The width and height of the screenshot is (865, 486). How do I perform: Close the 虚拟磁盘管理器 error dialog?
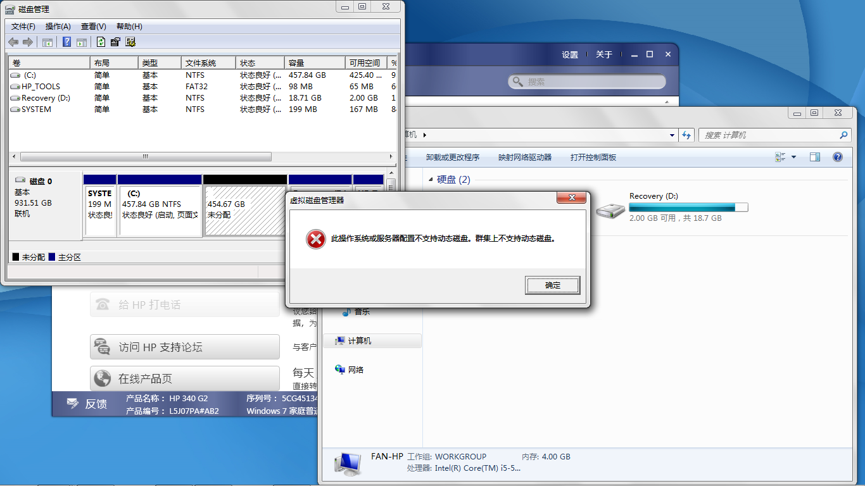pos(571,199)
